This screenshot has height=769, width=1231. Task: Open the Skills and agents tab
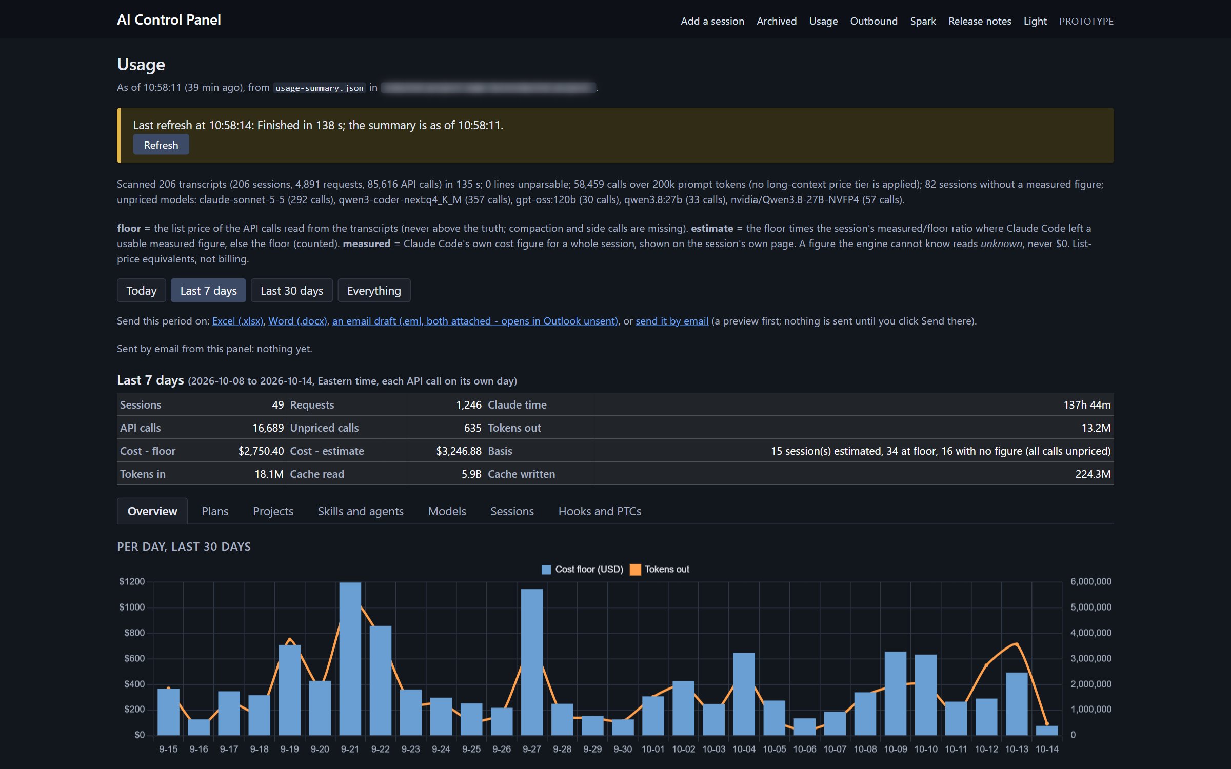[x=361, y=511]
